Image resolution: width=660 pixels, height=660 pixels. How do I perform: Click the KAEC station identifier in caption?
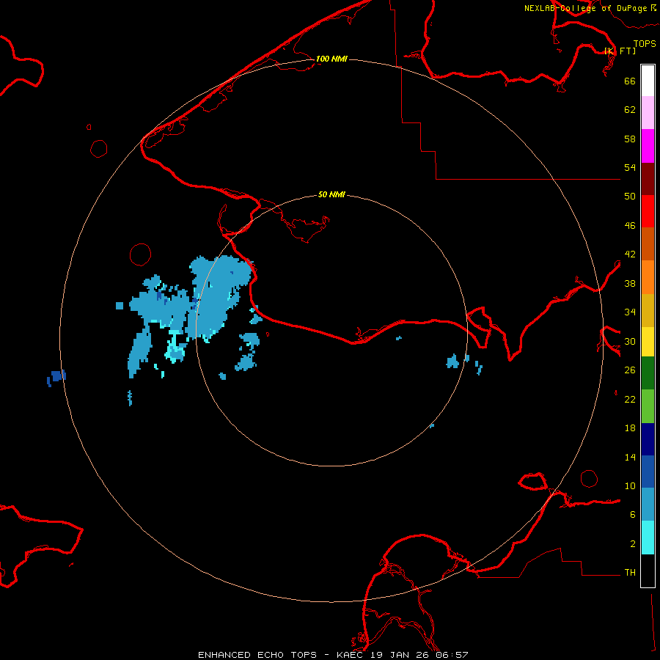click(x=351, y=655)
